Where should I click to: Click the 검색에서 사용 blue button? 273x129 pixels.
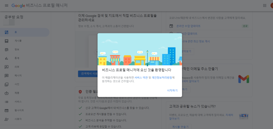click(x=88, y=74)
